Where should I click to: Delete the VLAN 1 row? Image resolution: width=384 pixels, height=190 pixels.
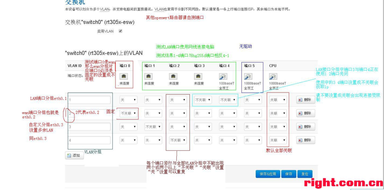tap(306, 100)
